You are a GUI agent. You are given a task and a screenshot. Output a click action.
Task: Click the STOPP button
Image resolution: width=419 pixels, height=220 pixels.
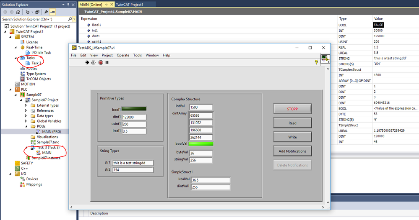[292, 109]
